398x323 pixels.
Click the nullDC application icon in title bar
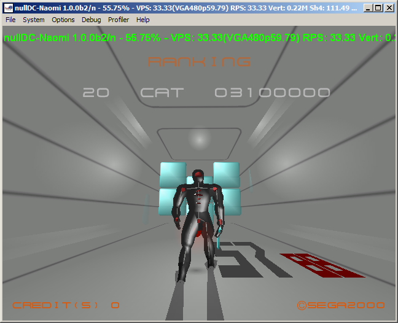tap(9, 8)
